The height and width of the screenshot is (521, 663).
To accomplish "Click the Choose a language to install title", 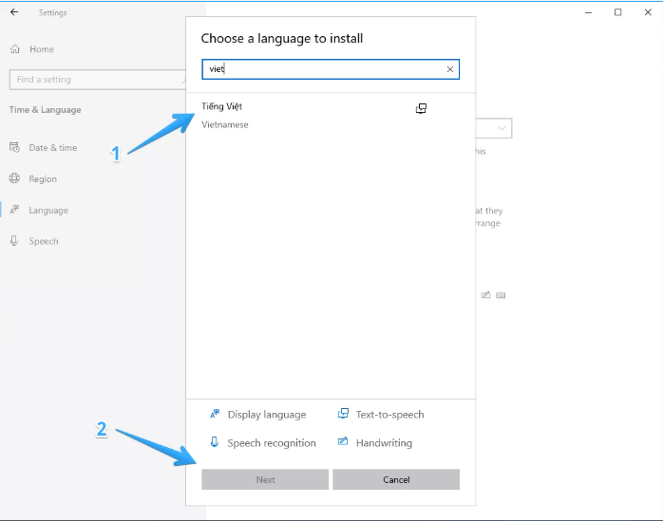I will 282,39.
